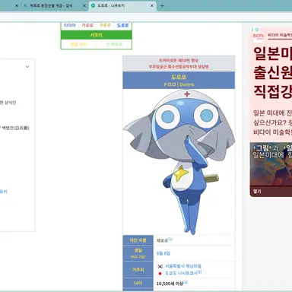Screen dimensions: 292x292
Task: Select the 도로로 - 나무위키 tab
Action: coord(122,5)
